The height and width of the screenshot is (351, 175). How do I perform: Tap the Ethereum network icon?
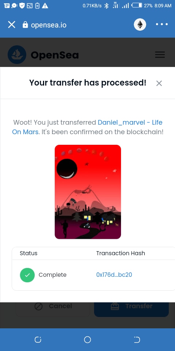coord(140,24)
